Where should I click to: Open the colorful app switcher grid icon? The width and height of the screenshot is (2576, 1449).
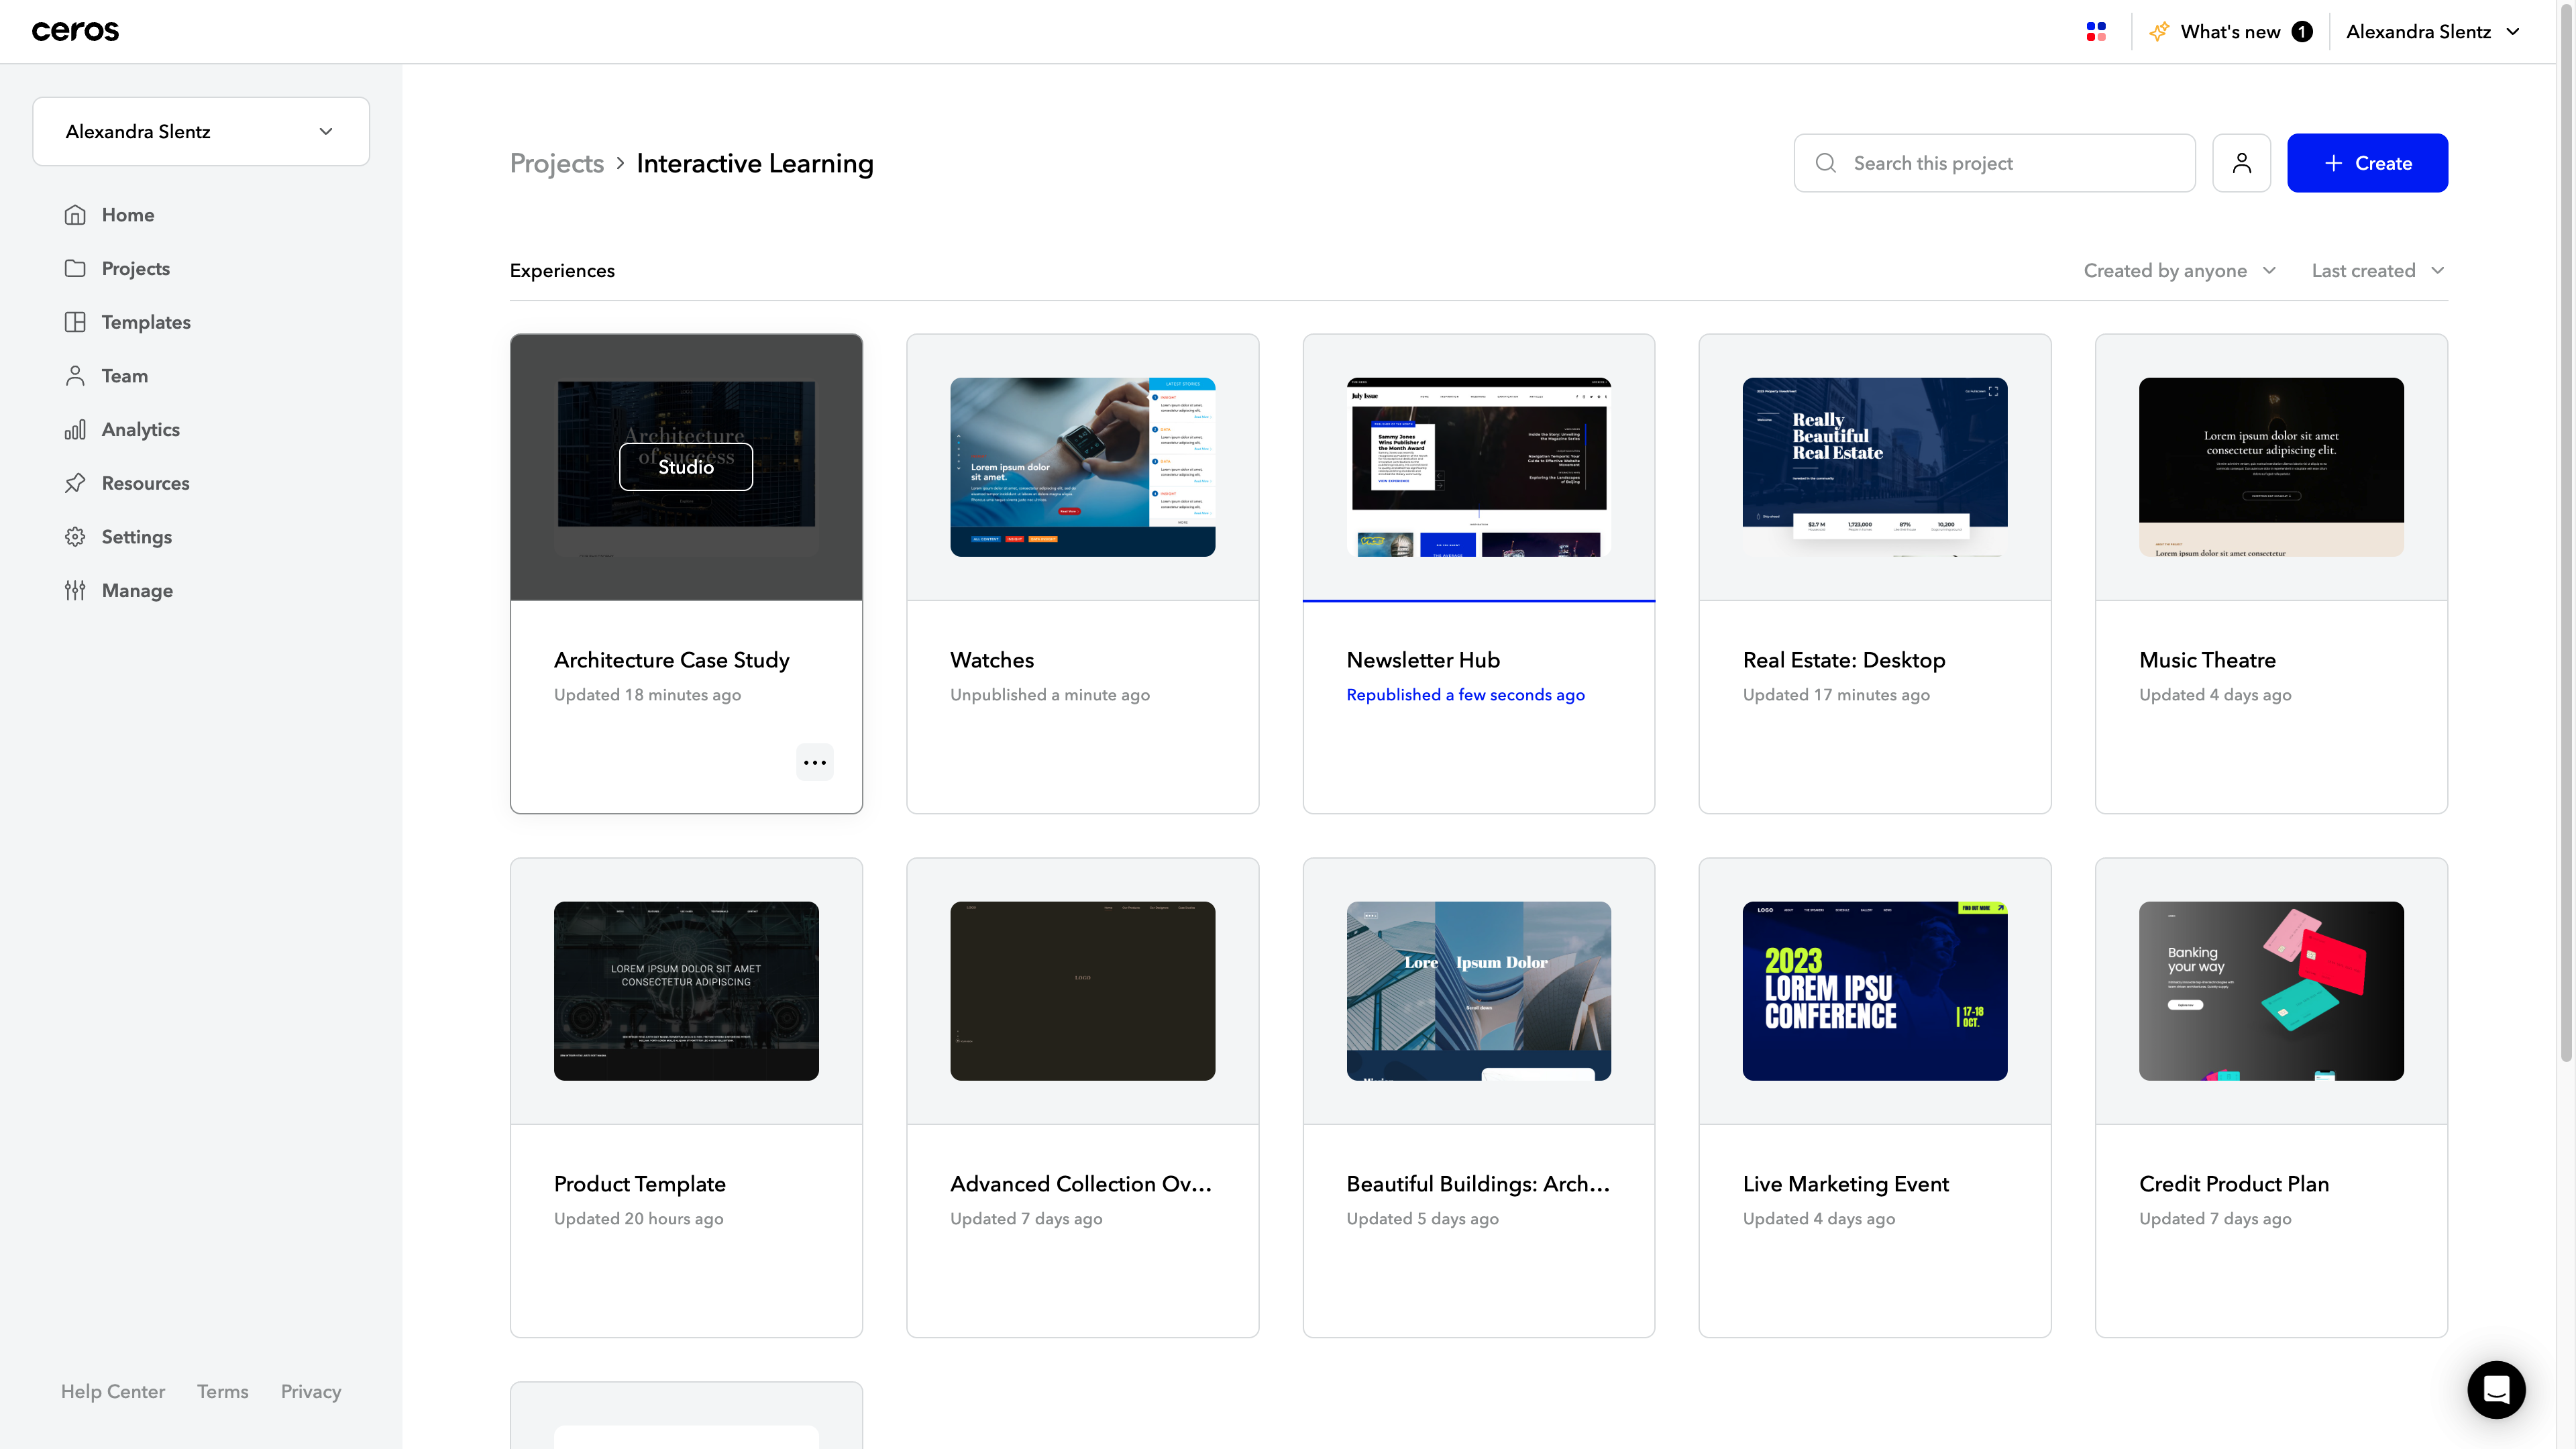coord(2096,32)
